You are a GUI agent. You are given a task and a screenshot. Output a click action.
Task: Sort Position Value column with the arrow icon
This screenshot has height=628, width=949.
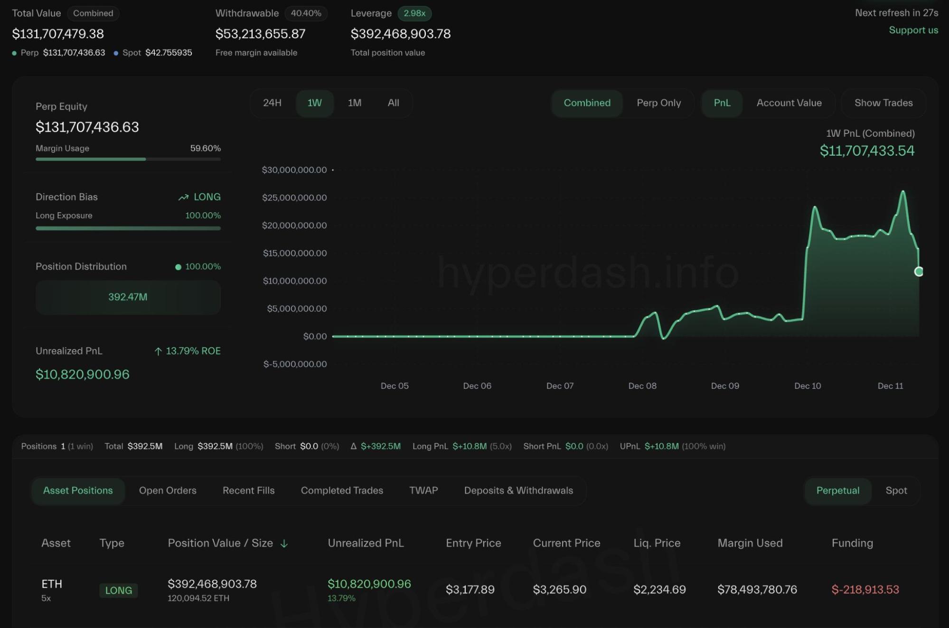pos(284,543)
